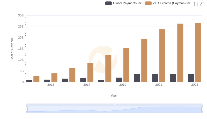This screenshot has height=119, width=207.
Task: Toggle ZTO Express (Cayman) Inc. legend swatch
Action: (x=148, y=3)
